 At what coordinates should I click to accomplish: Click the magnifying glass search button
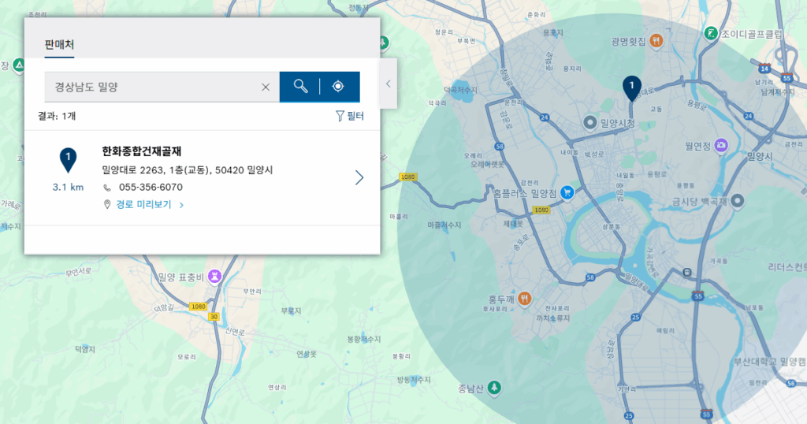pos(300,87)
